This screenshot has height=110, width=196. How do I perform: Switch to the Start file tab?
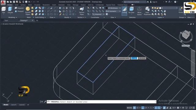pyautogui.click(x=6, y=20)
